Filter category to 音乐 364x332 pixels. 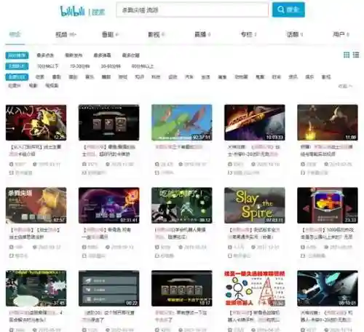[x=90, y=77]
